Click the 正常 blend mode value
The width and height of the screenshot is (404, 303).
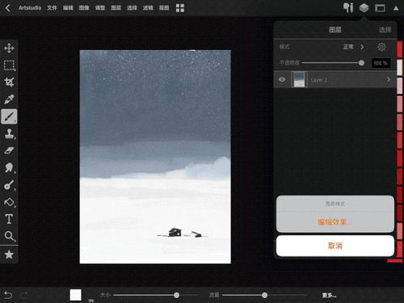pos(348,47)
